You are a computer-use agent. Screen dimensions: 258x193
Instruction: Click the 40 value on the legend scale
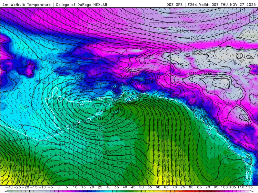tap(125, 187)
